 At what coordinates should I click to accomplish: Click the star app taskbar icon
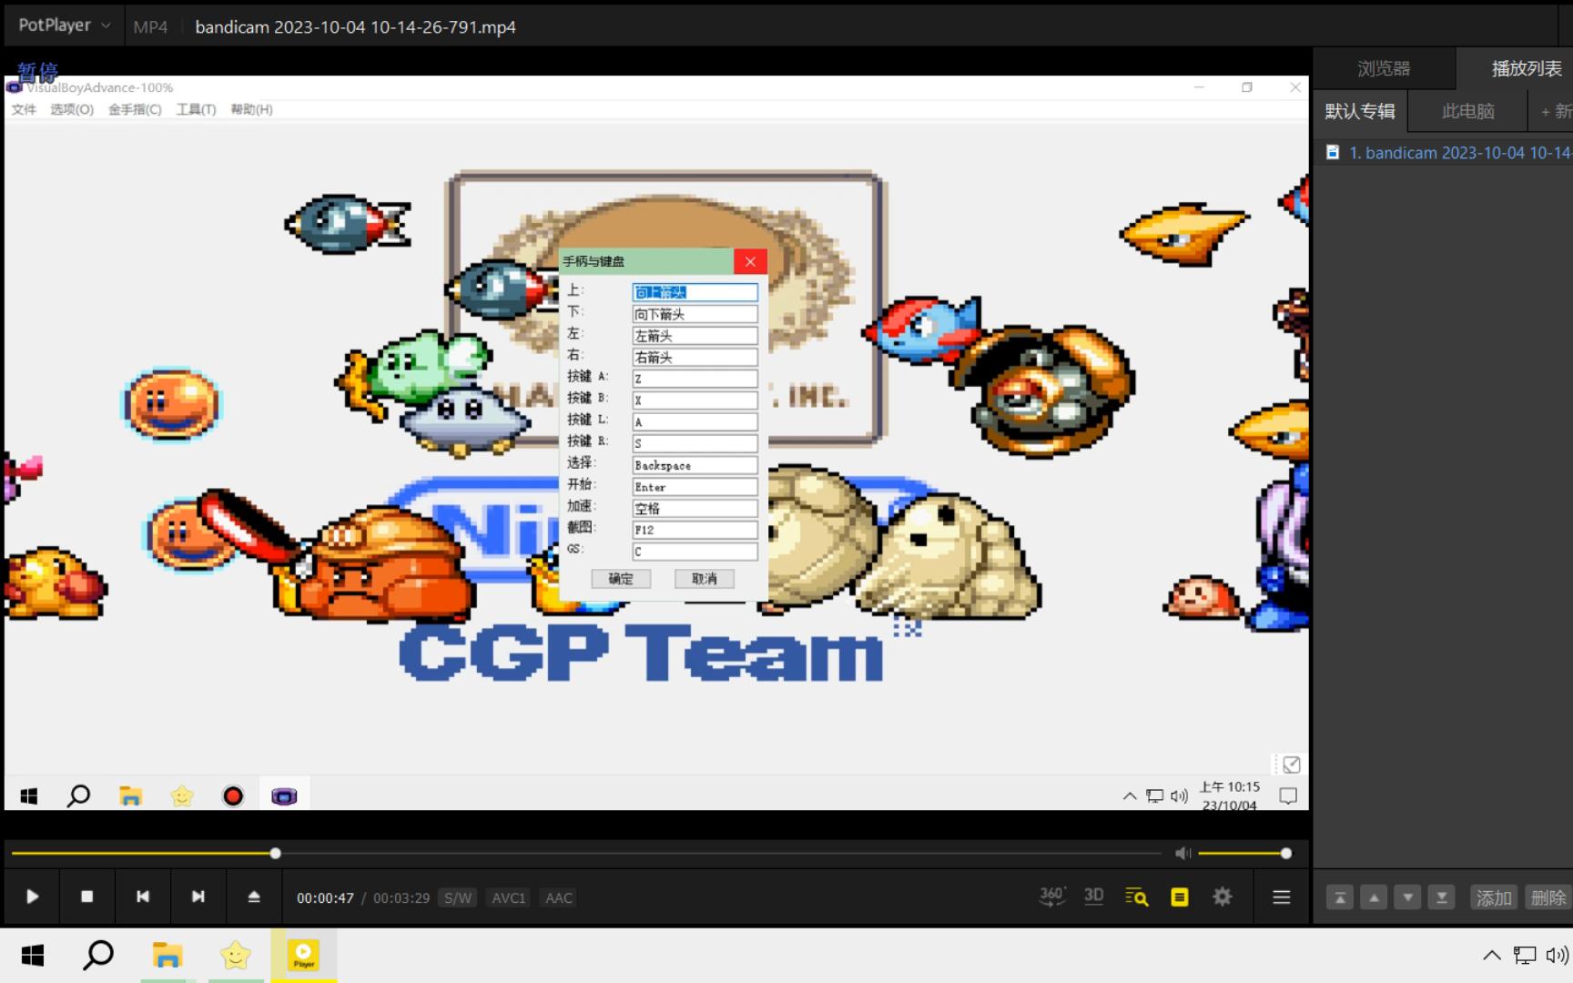pos(236,955)
